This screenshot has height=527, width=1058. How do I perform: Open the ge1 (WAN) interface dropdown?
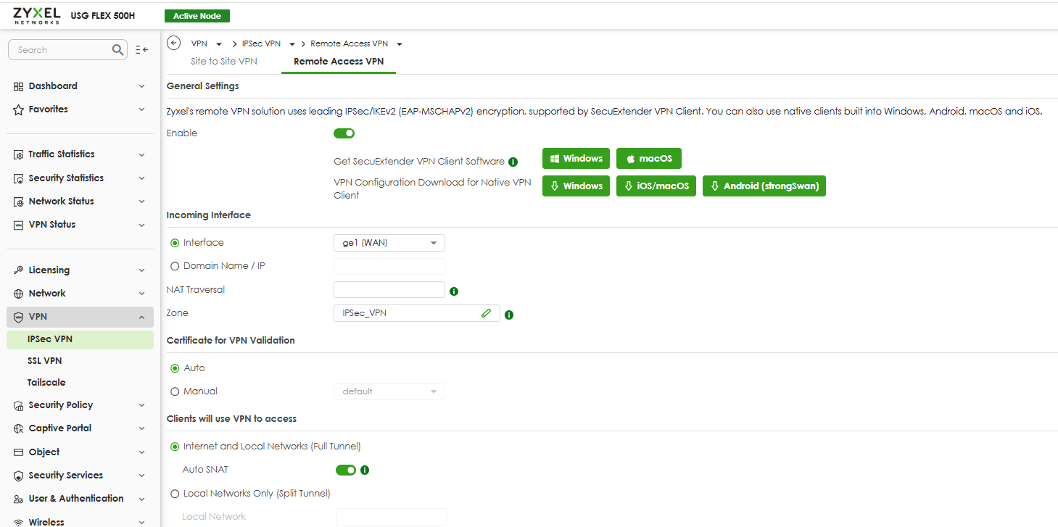pyautogui.click(x=389, y=243)
